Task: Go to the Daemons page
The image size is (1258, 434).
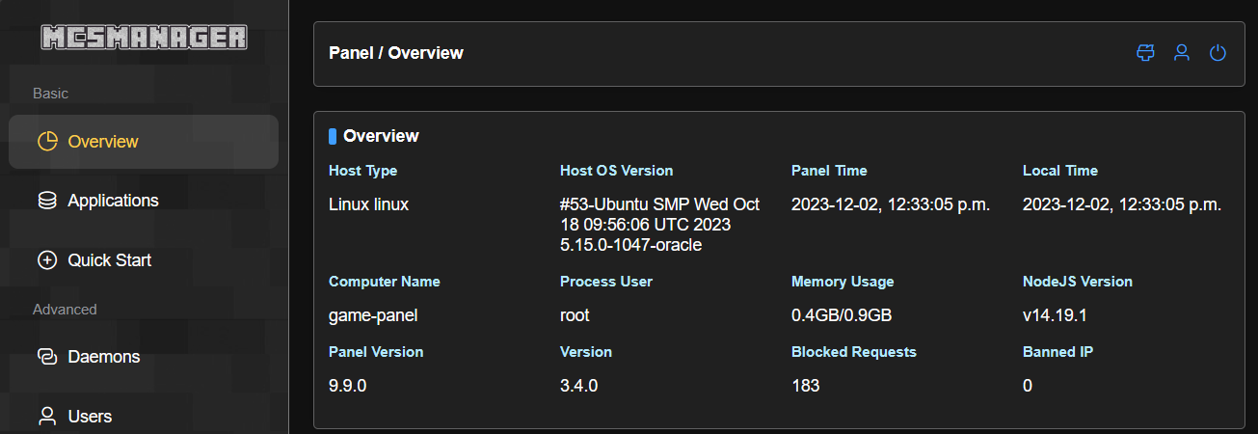Action: click(103, 357)
